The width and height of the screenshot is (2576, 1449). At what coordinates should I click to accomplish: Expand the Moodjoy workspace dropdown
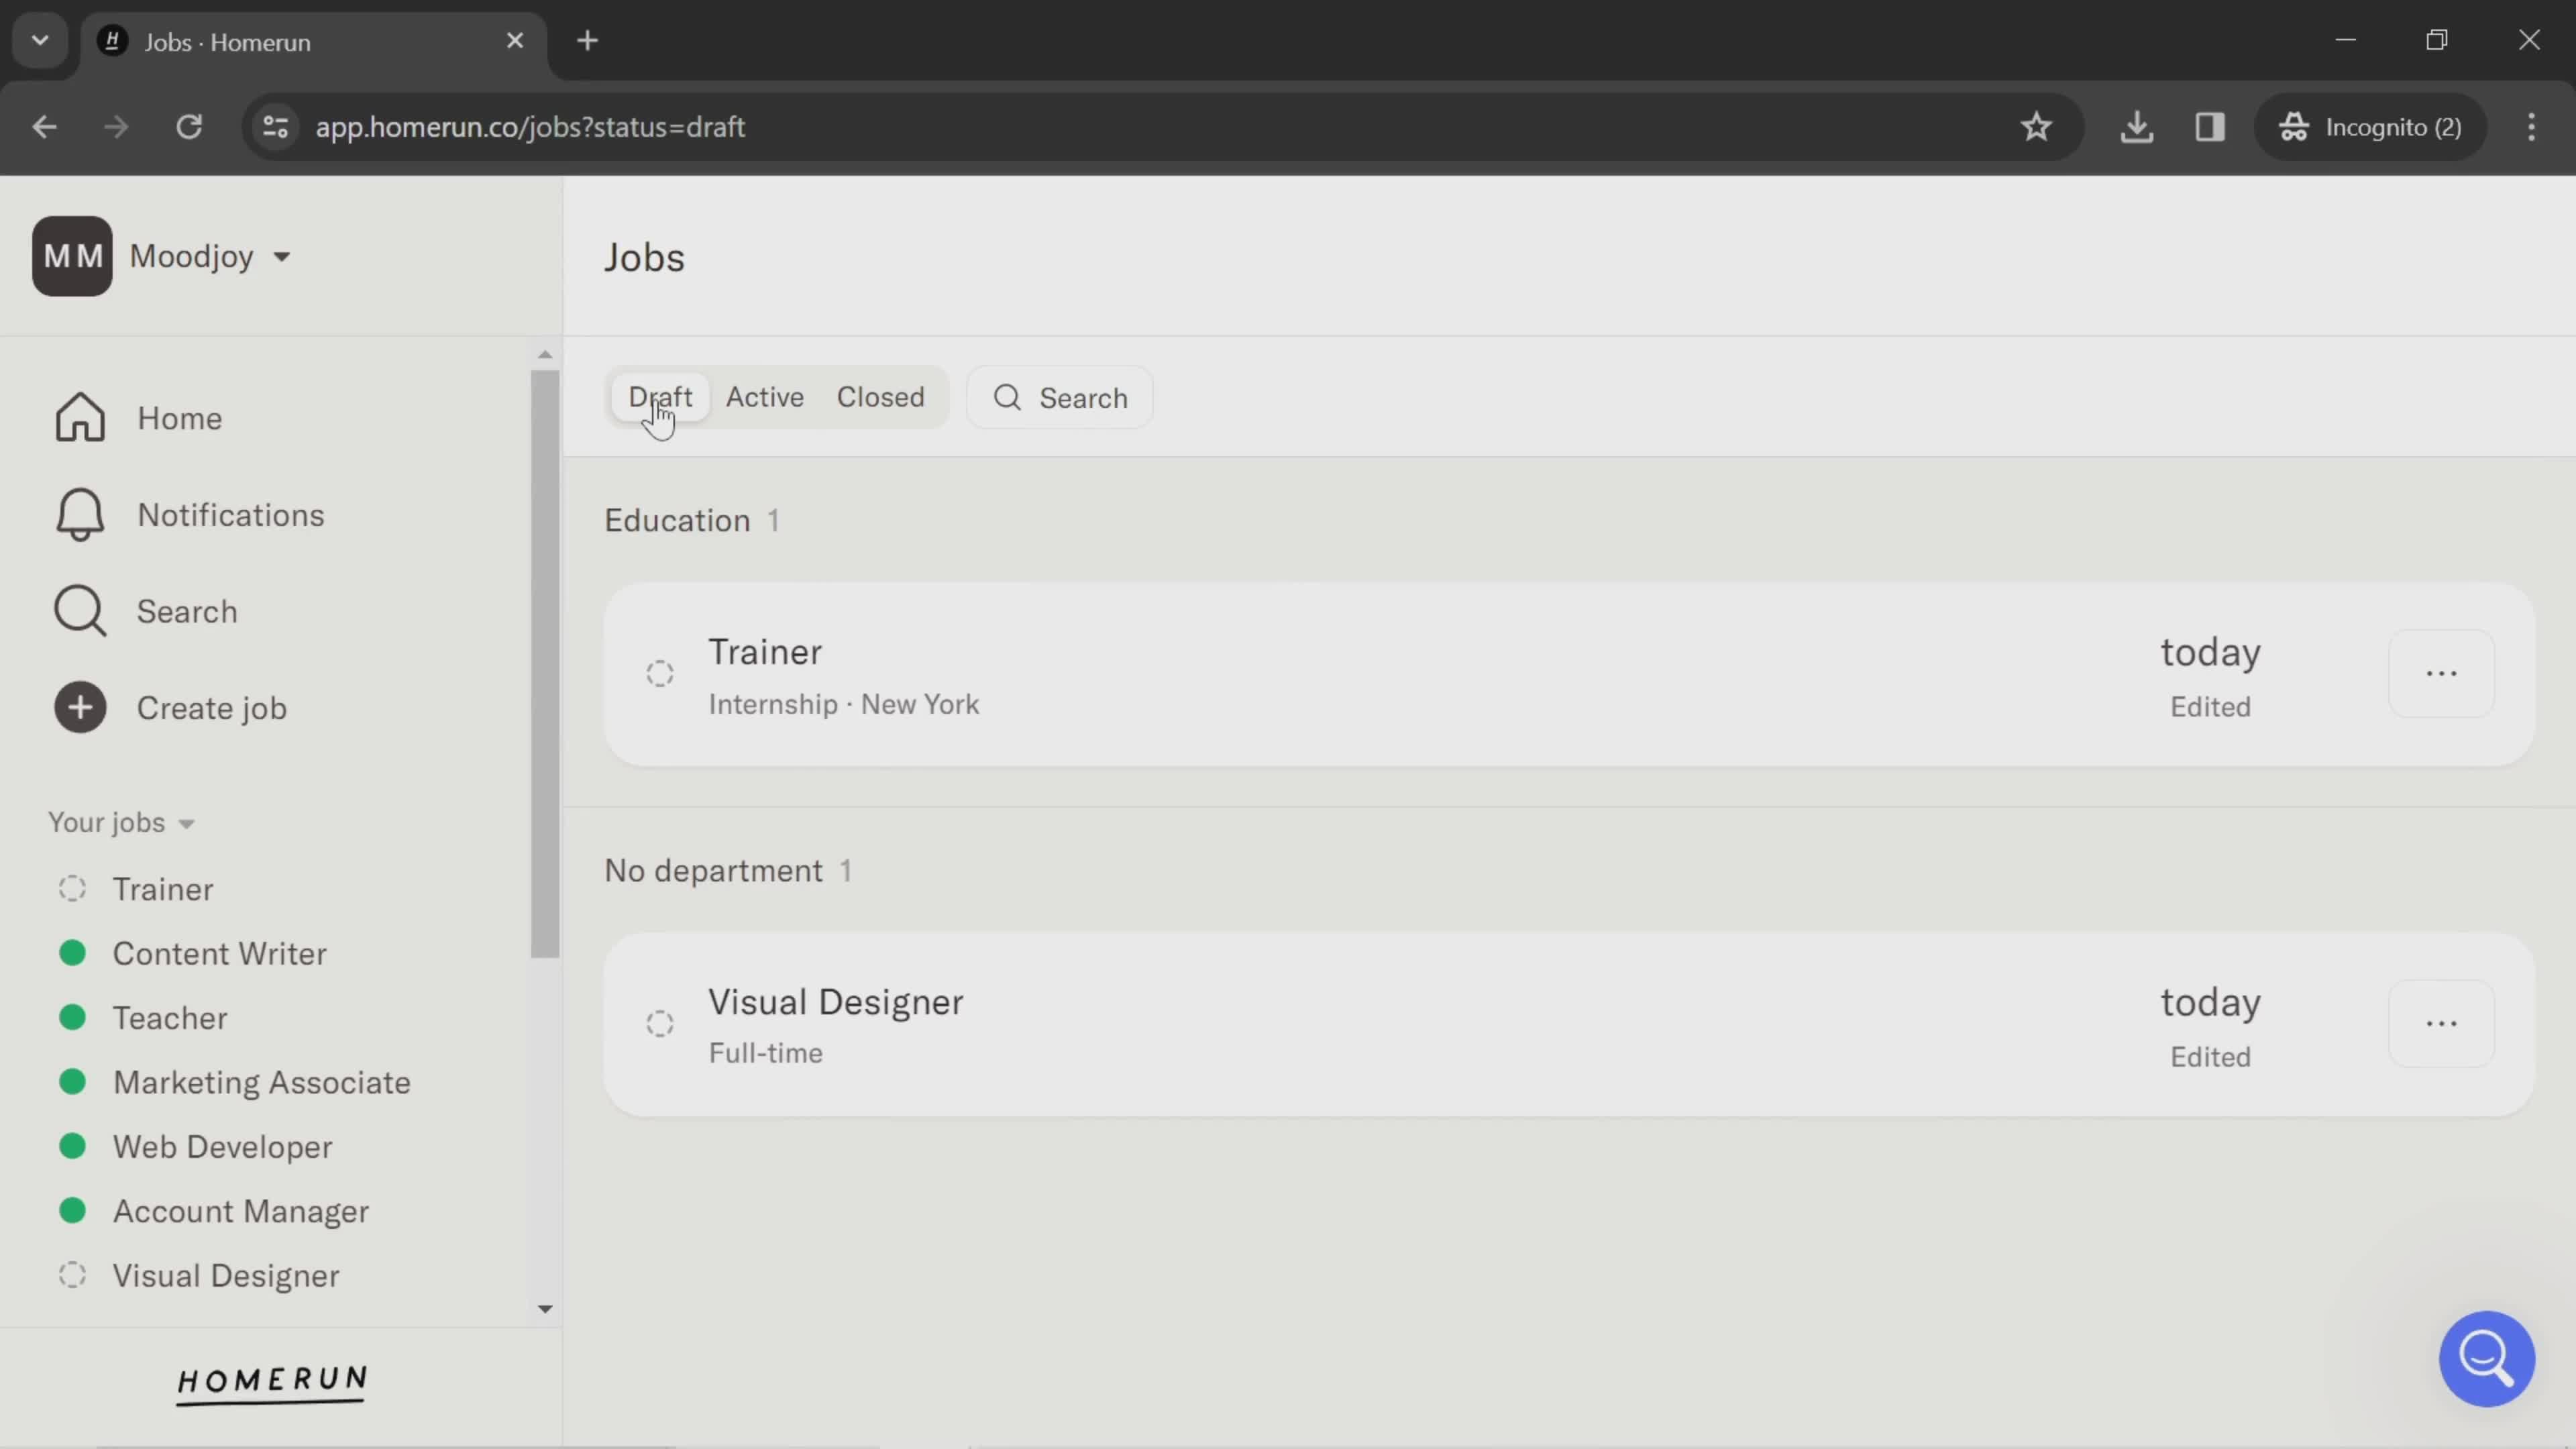tap(282, 257)
